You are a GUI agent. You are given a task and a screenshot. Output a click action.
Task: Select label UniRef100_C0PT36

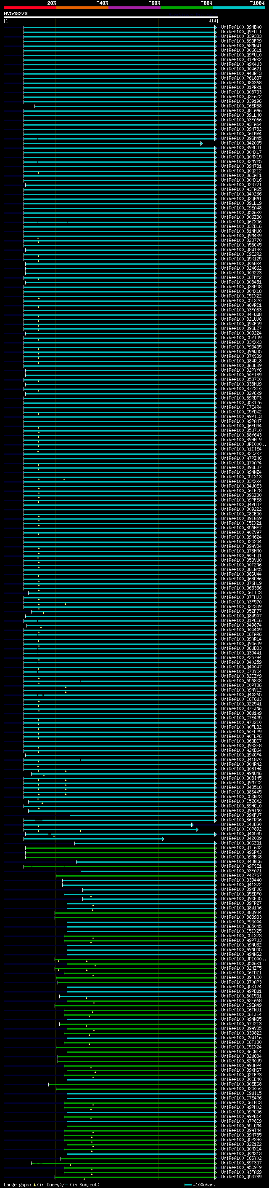(241, 686)
